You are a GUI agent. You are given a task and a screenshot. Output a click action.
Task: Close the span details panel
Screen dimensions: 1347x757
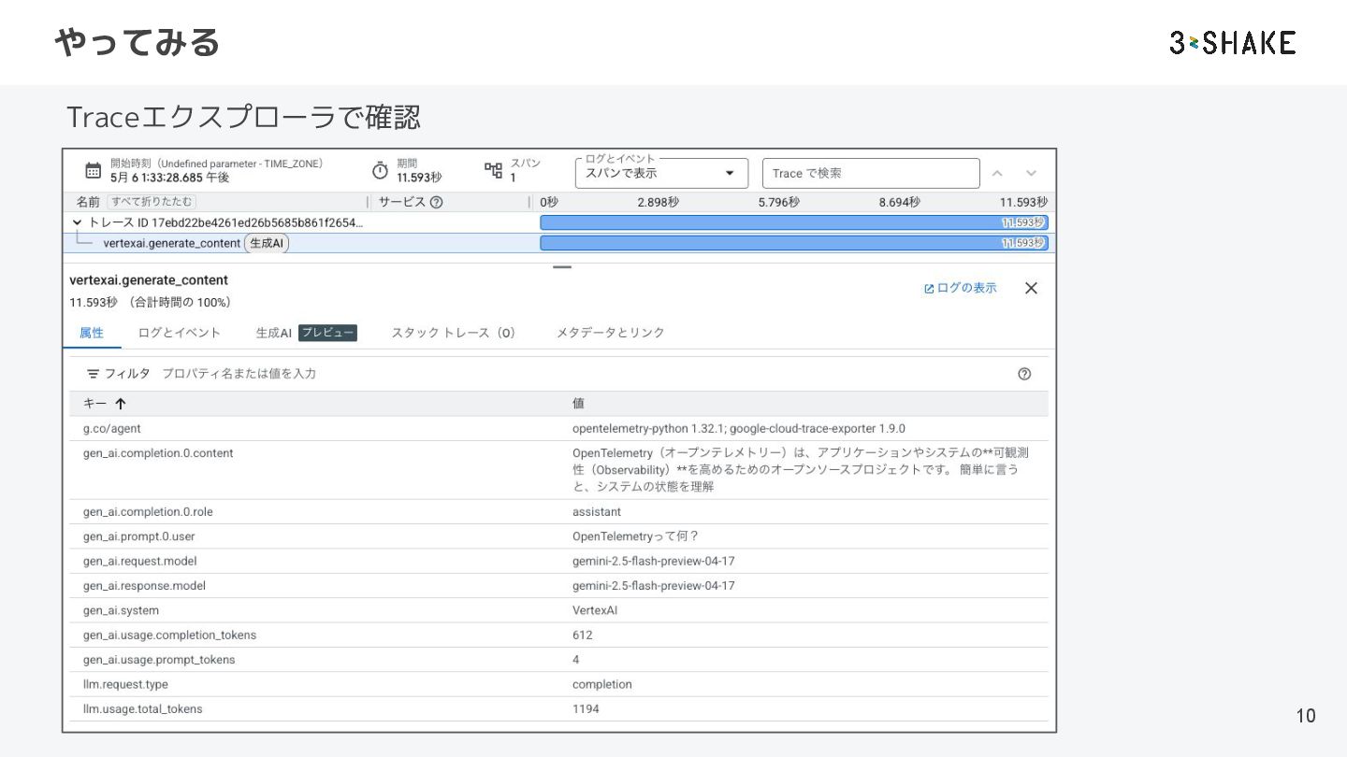point(1031,288)
